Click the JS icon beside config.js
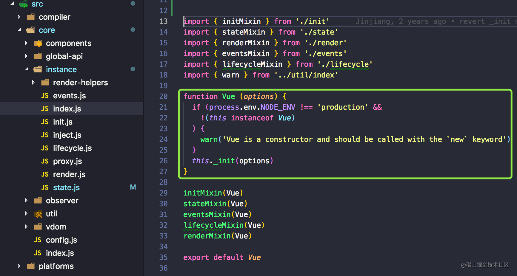Viewport: 517px width, 276px height. click(38, 240)
